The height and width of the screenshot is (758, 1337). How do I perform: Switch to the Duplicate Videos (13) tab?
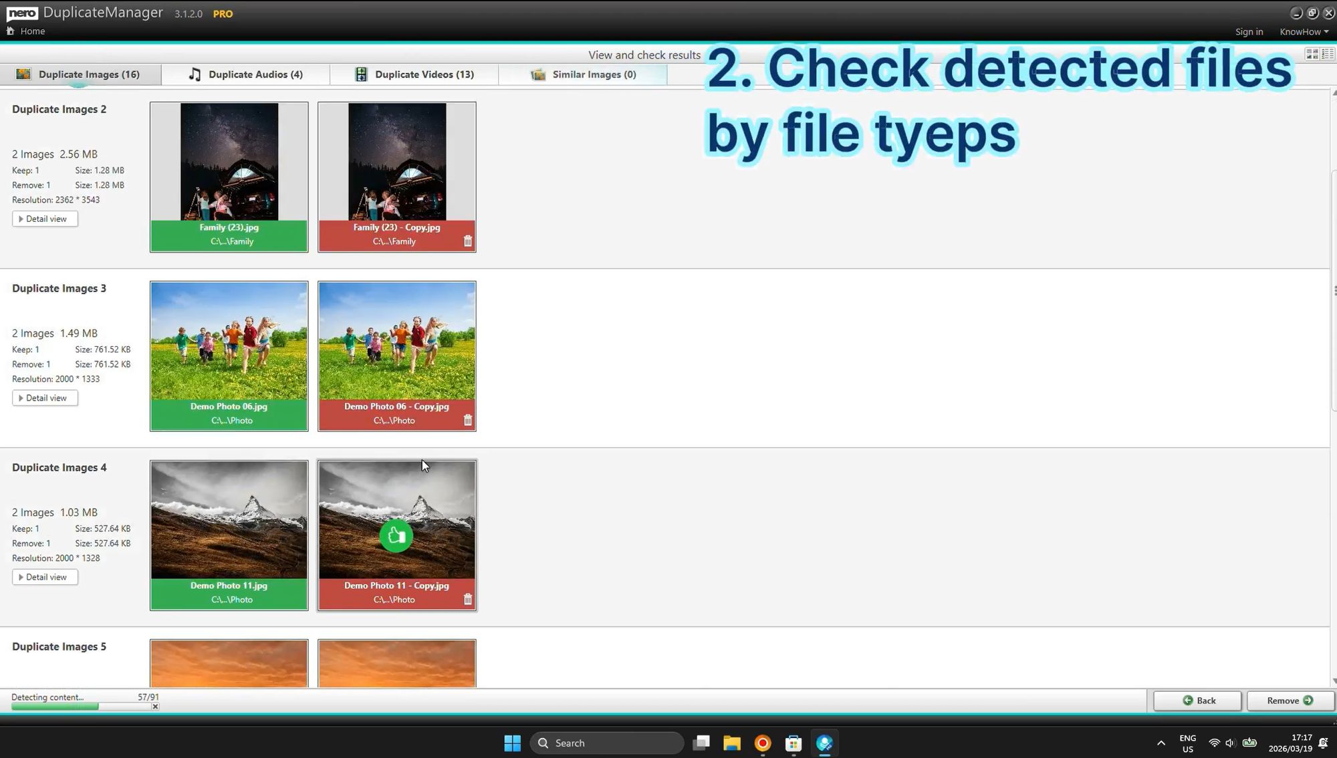[x=424, y=74]
